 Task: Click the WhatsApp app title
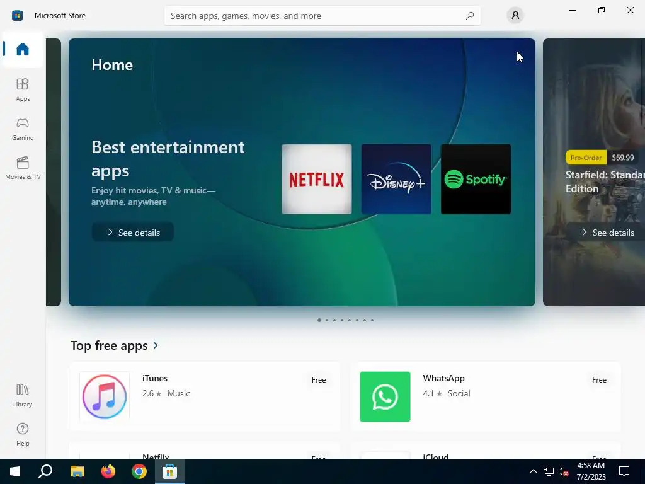click(x=443, y=378)
